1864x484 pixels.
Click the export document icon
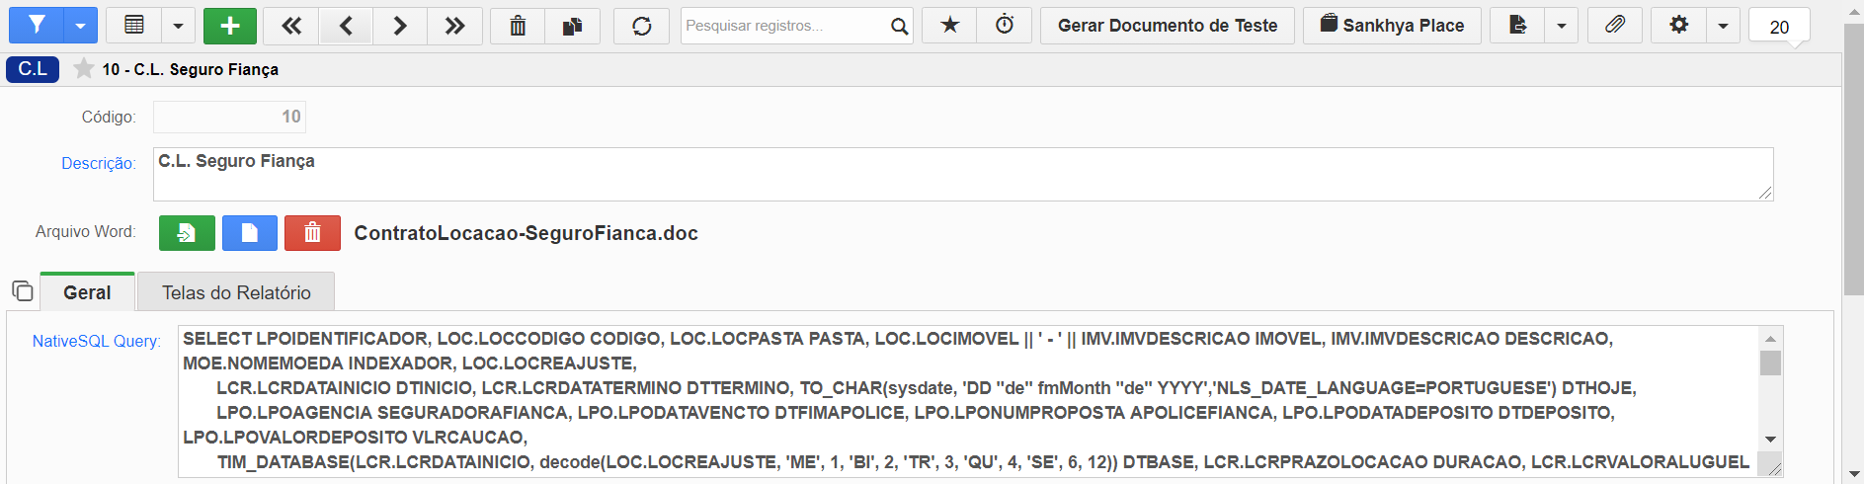click(x=1517, y=26)
